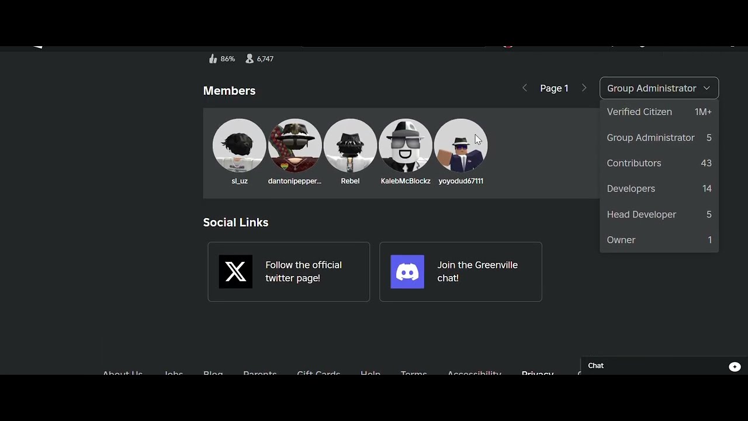Click the player count person icon
Viewport: 748px width, 421px height.
click(x=250, y=59)
